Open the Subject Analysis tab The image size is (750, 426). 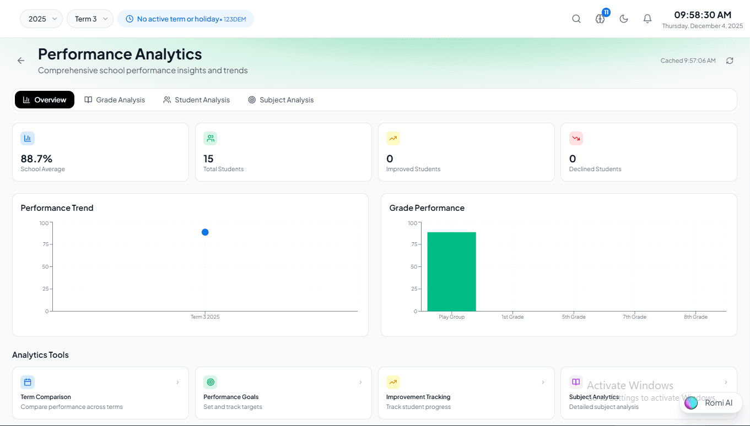pos(281,100)
